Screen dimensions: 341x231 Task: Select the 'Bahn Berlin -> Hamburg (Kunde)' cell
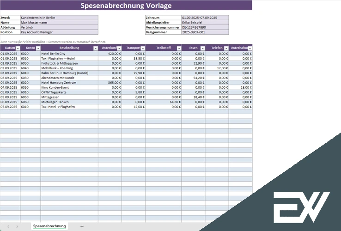[69, 73]
